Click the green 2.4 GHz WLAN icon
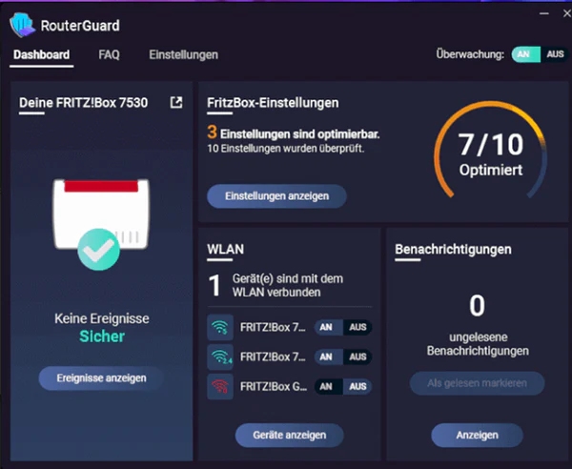 [x=220, y=357]
